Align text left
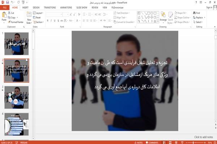Screen dimensions: 217x144 pos(84,21)
